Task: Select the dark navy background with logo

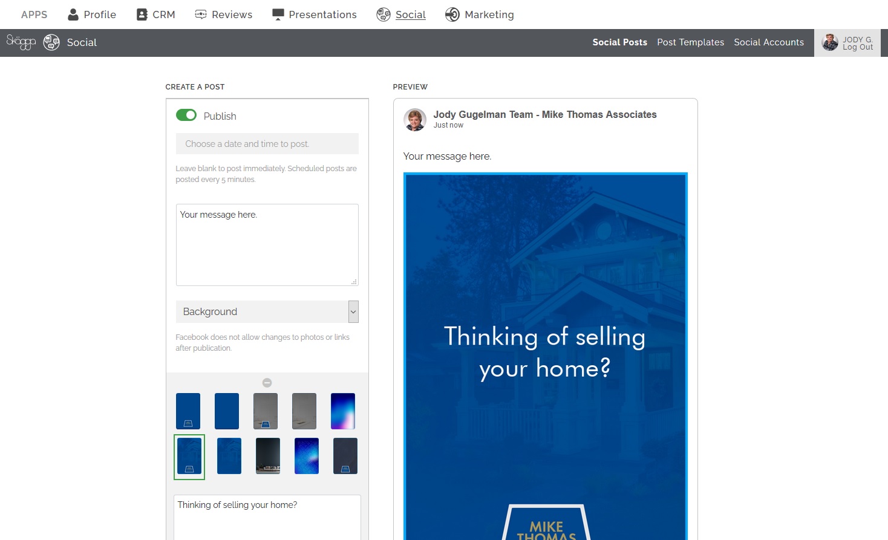Action: coord(345,456)
